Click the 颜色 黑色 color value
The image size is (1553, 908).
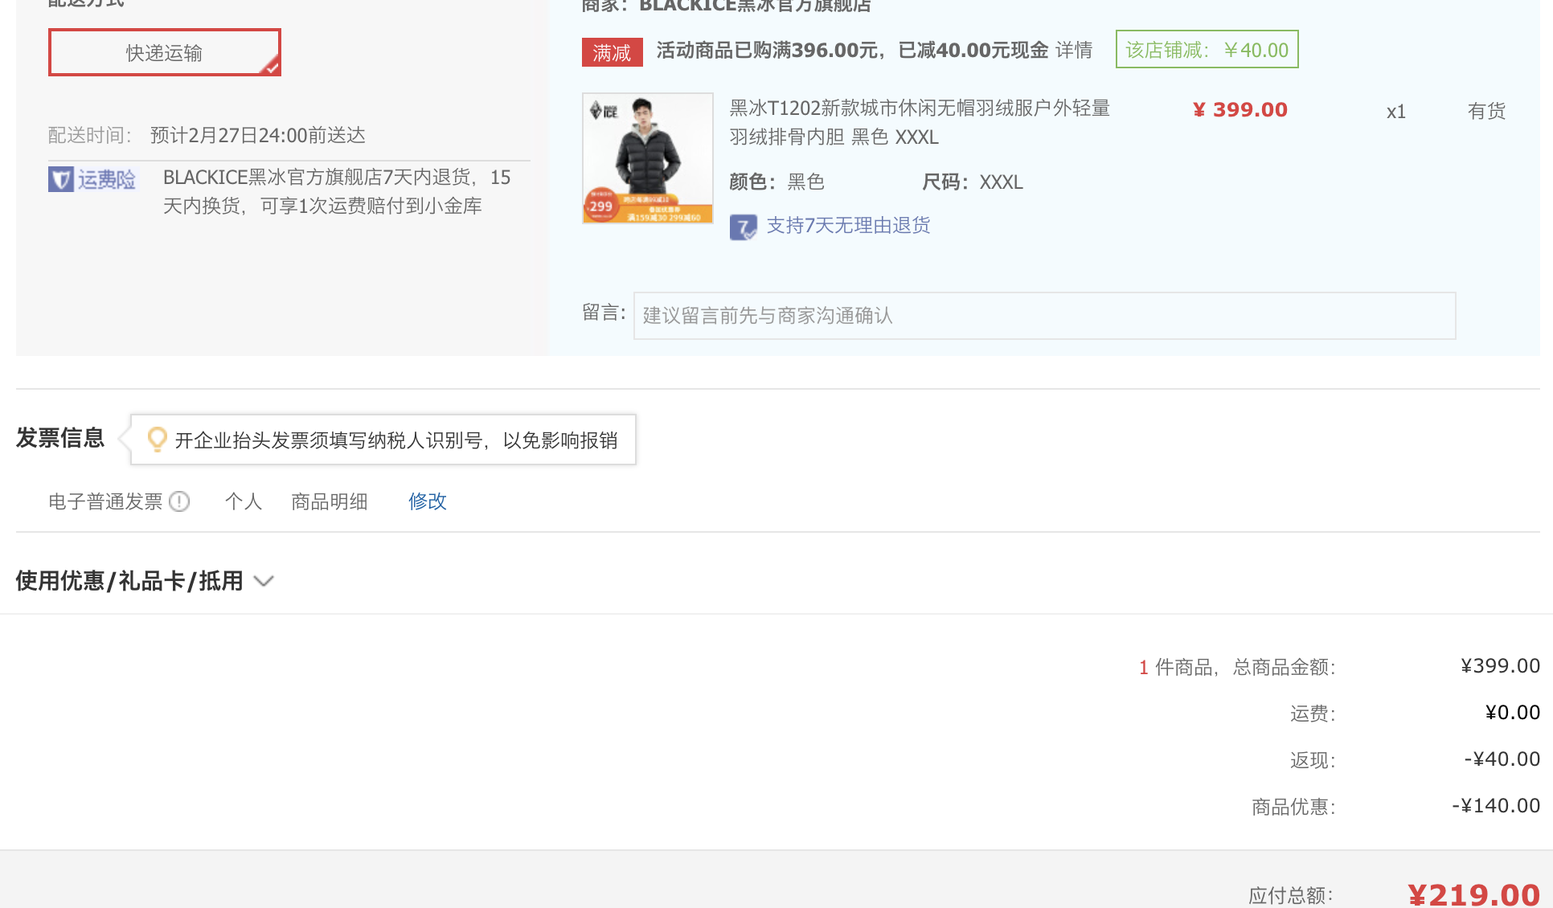point(806,182)
